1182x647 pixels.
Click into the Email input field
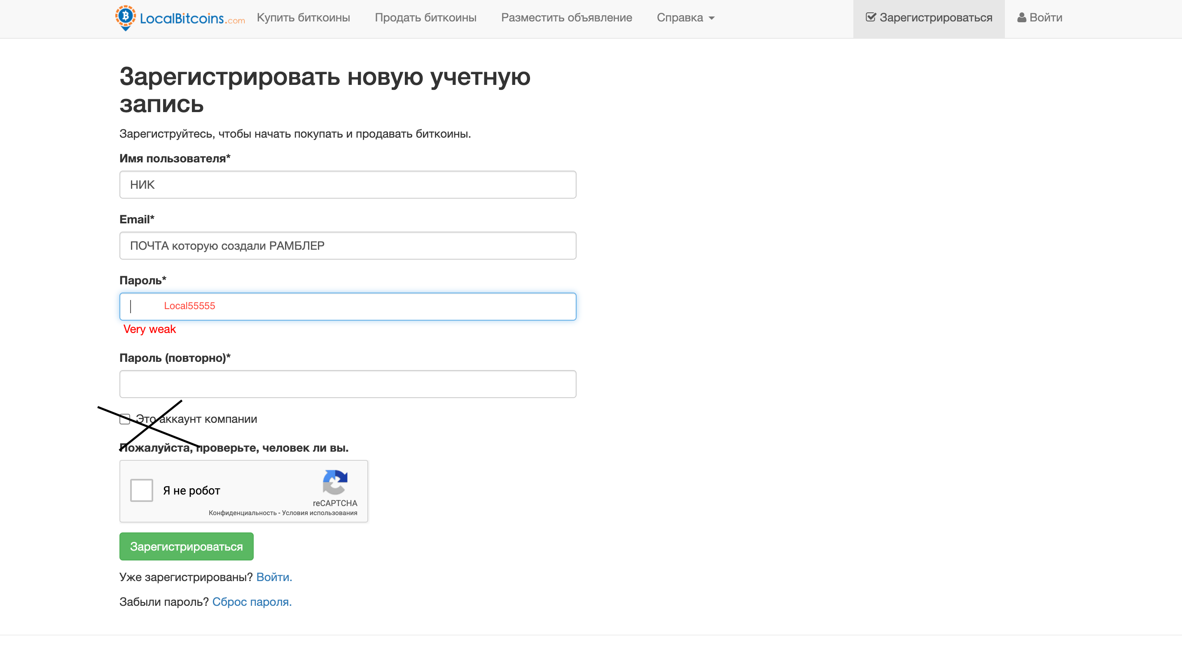[x=347, y=246]
